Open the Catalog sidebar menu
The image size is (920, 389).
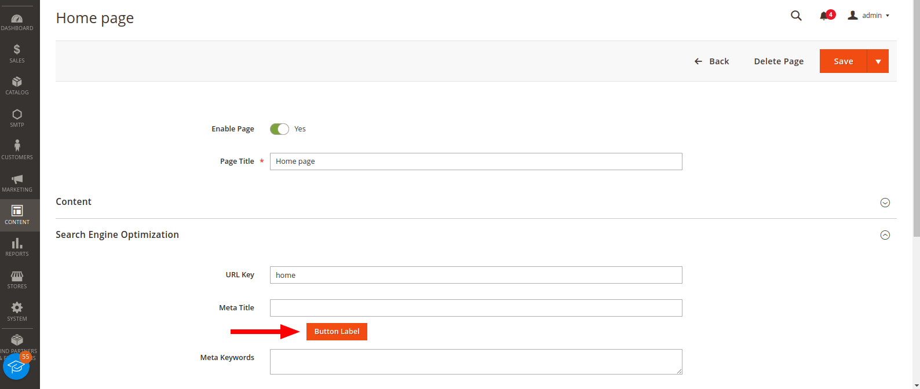tap(17, 86)
